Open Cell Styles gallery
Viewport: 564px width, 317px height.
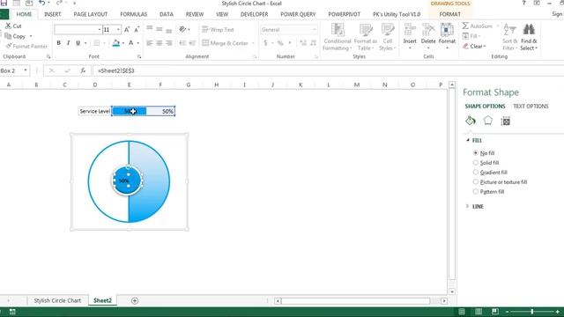point(388,37)
